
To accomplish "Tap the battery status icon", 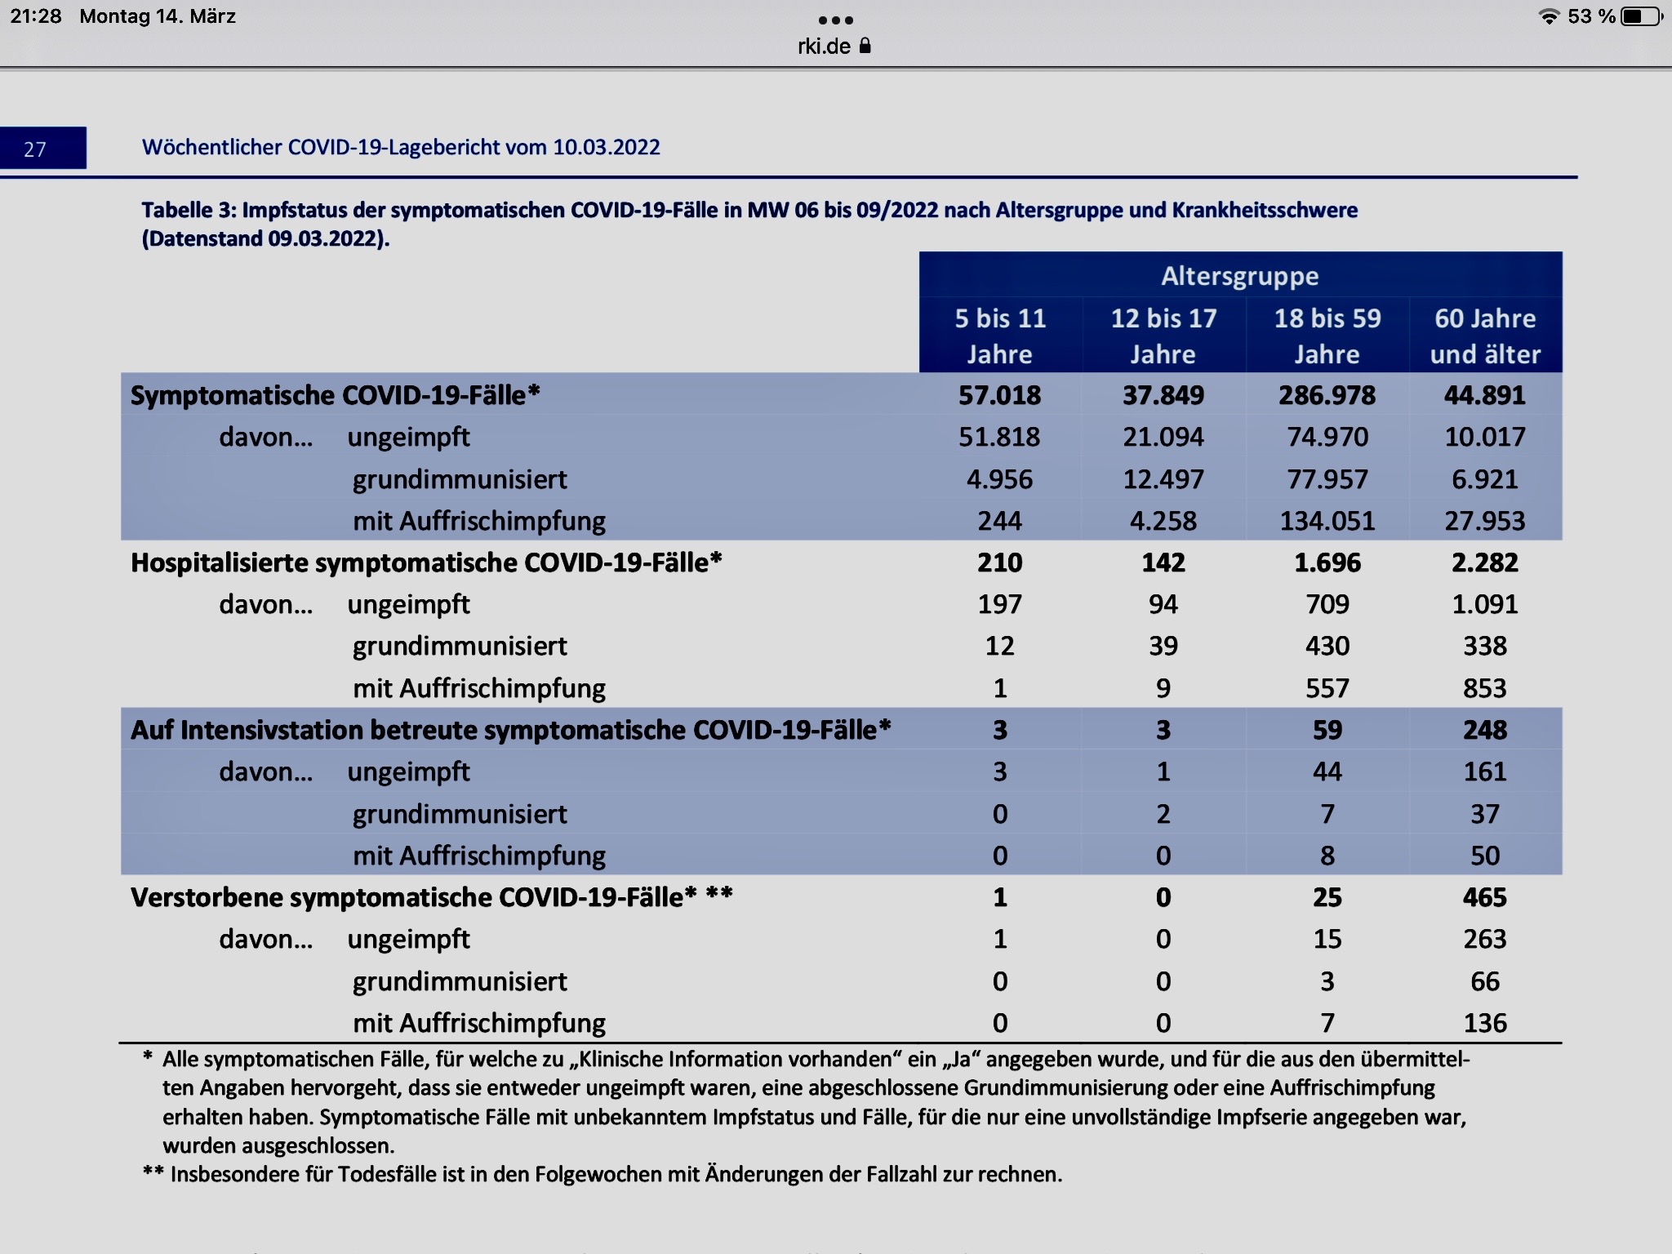I will click(x=1641, y=16).
